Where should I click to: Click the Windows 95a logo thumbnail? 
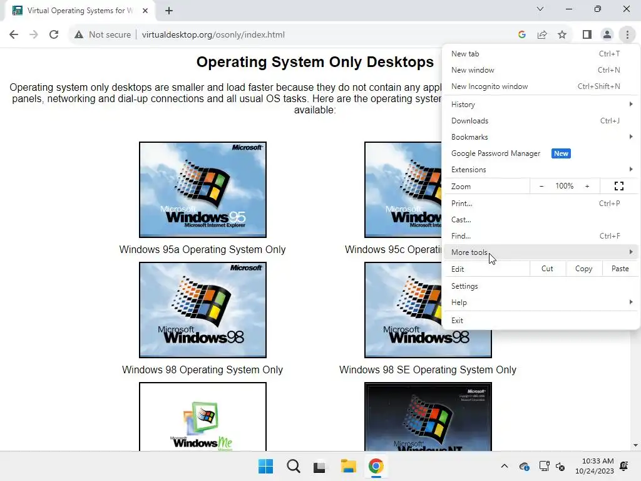(x=203, y=190)
